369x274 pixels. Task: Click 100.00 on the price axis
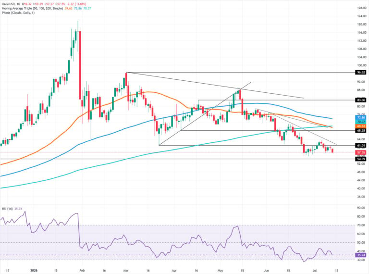pos(361,65)
